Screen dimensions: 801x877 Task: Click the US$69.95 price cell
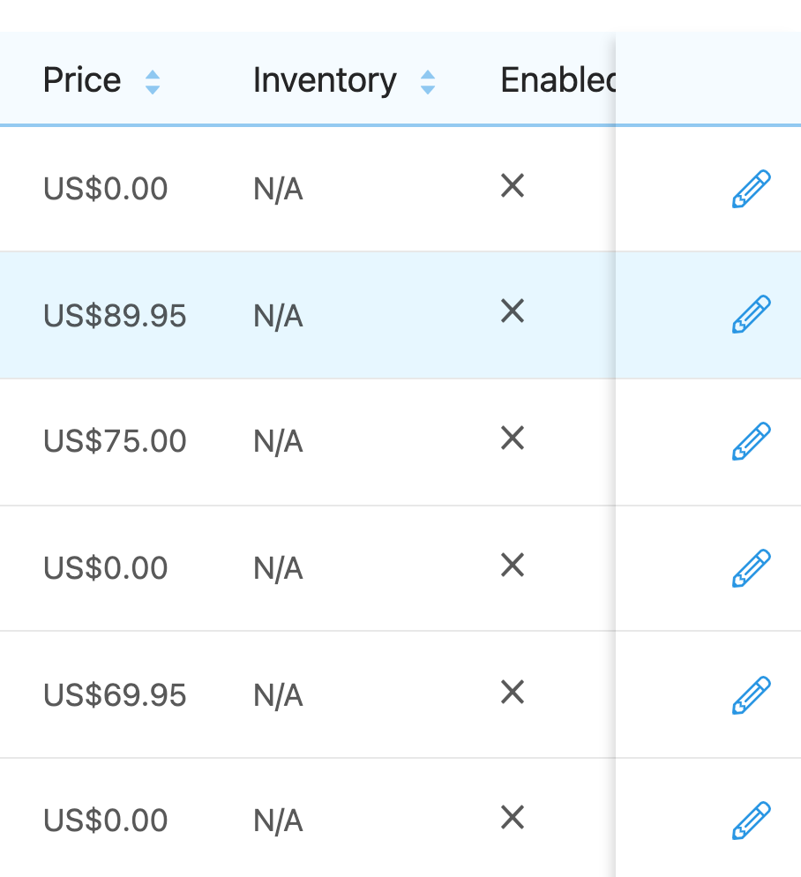tap(115, 695)
